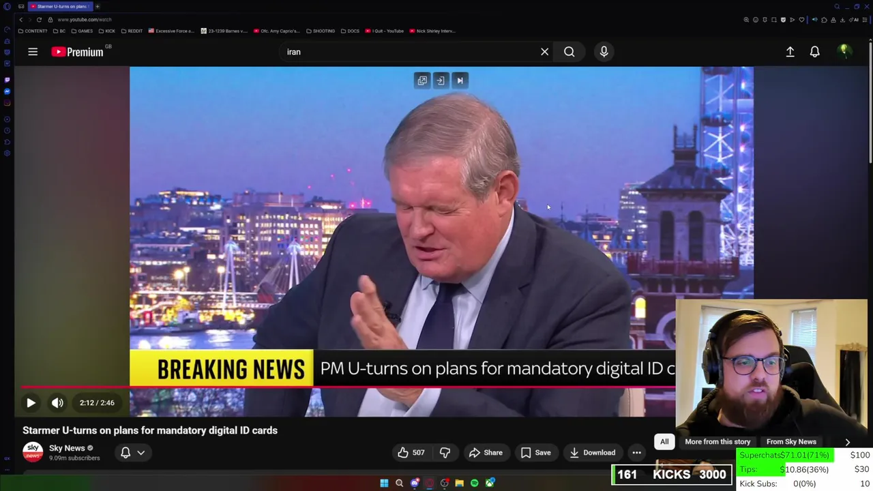The height and width of the screenshot is (491, 873).
Task: Open YouTube notifications bell in header
Action: (x=814, y=52)
